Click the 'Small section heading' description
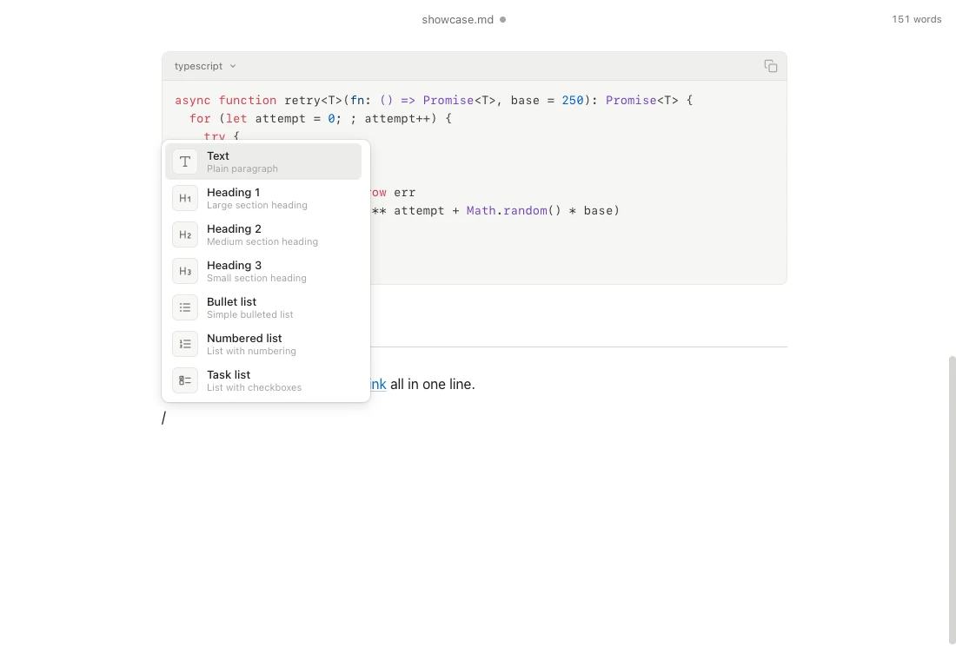Image resolution: width=956 pixels, height=660 pixels. coord(256,279)
